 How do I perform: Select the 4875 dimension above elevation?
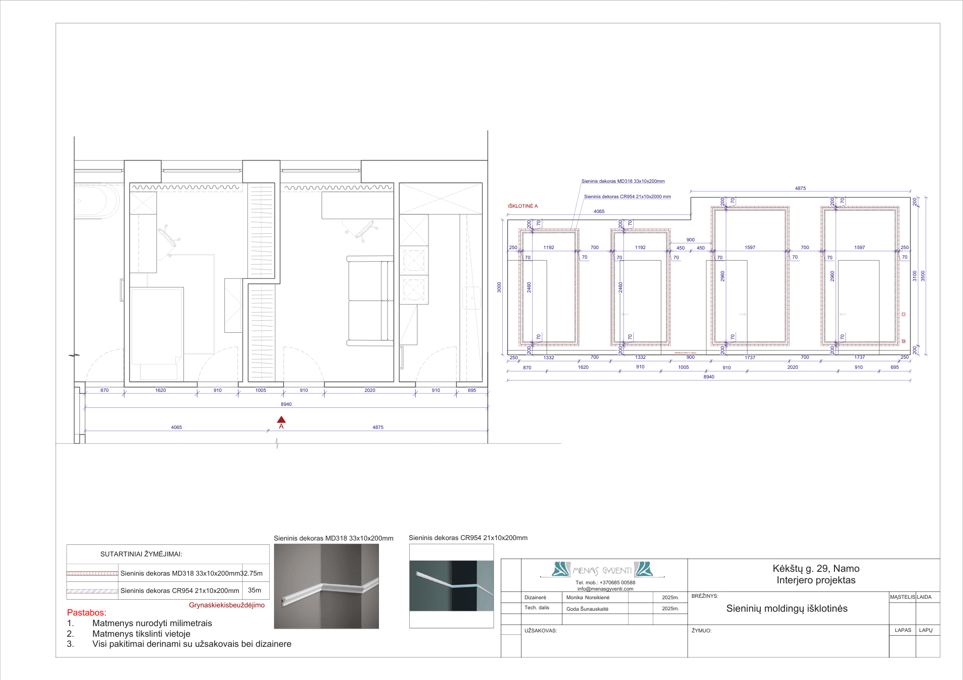coord(800,189)
